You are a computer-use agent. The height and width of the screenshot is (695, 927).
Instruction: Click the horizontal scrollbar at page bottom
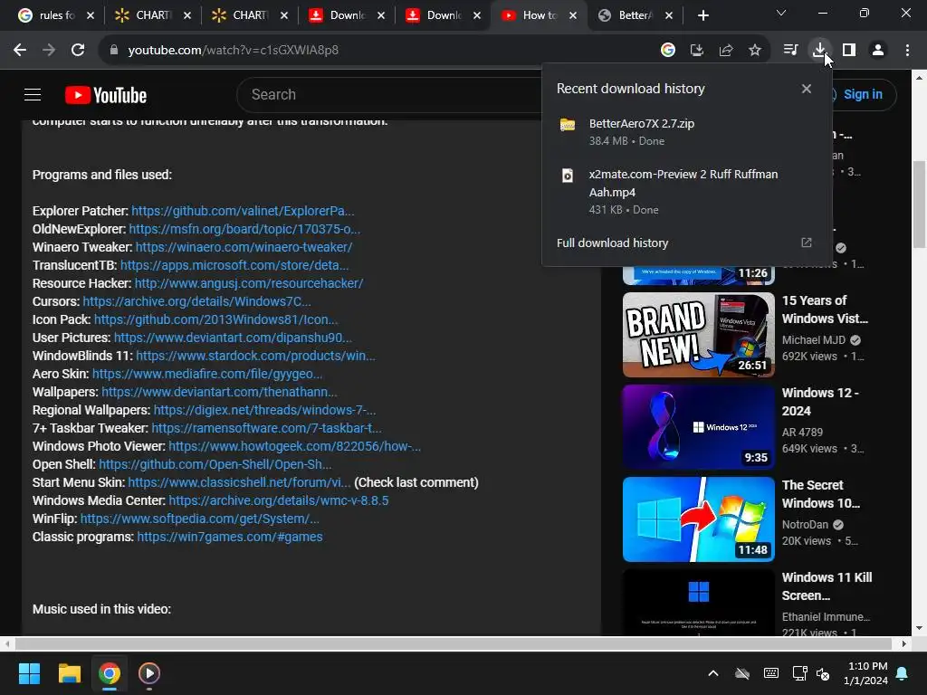(x=454, y=643)
